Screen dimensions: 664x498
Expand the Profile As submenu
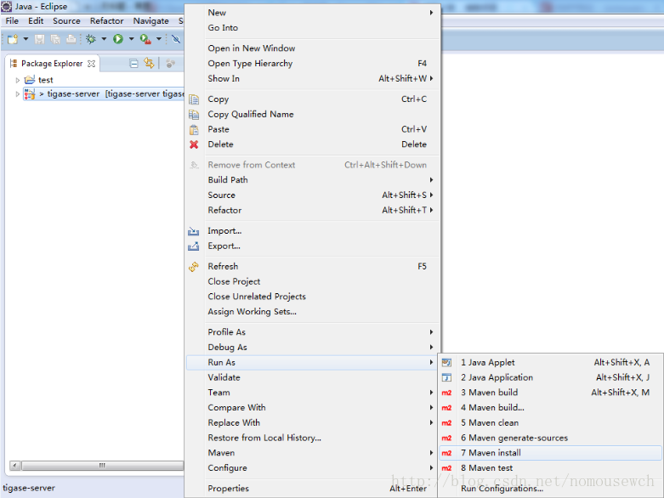tap(313, 332)
